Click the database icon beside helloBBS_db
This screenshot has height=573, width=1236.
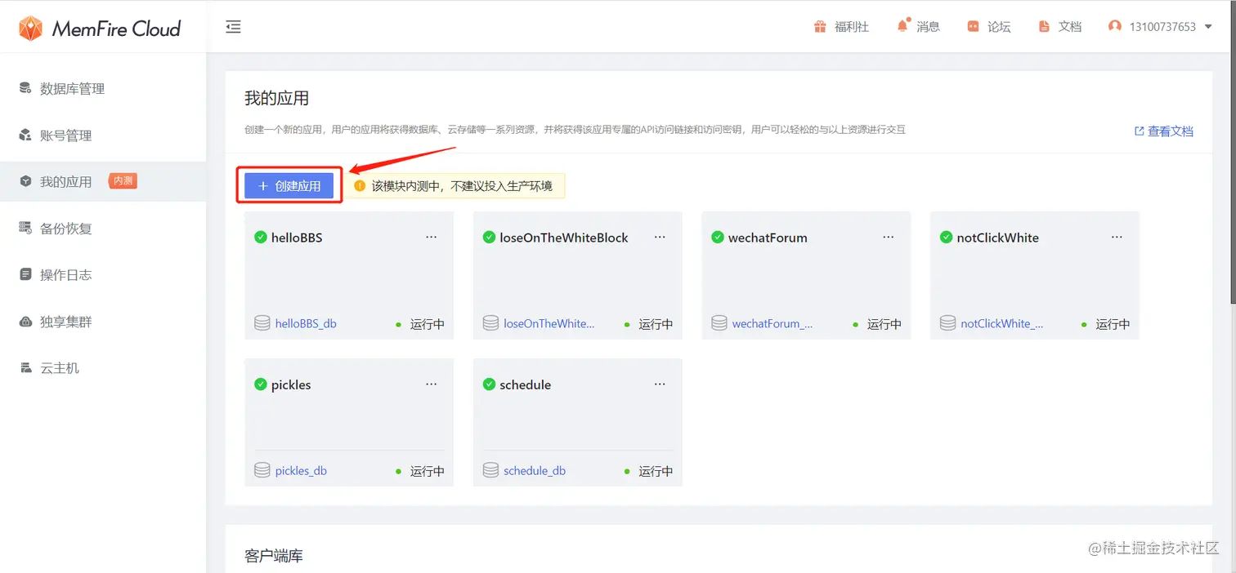(262, 323)
